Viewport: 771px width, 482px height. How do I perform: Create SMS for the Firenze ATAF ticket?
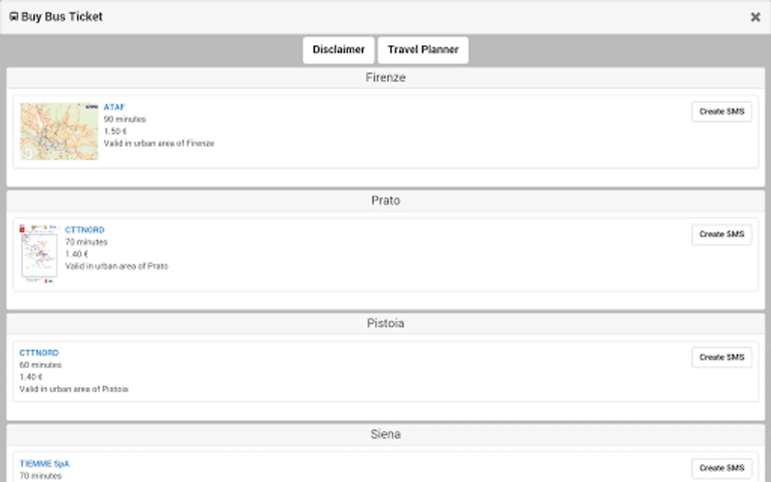[722, 111]
